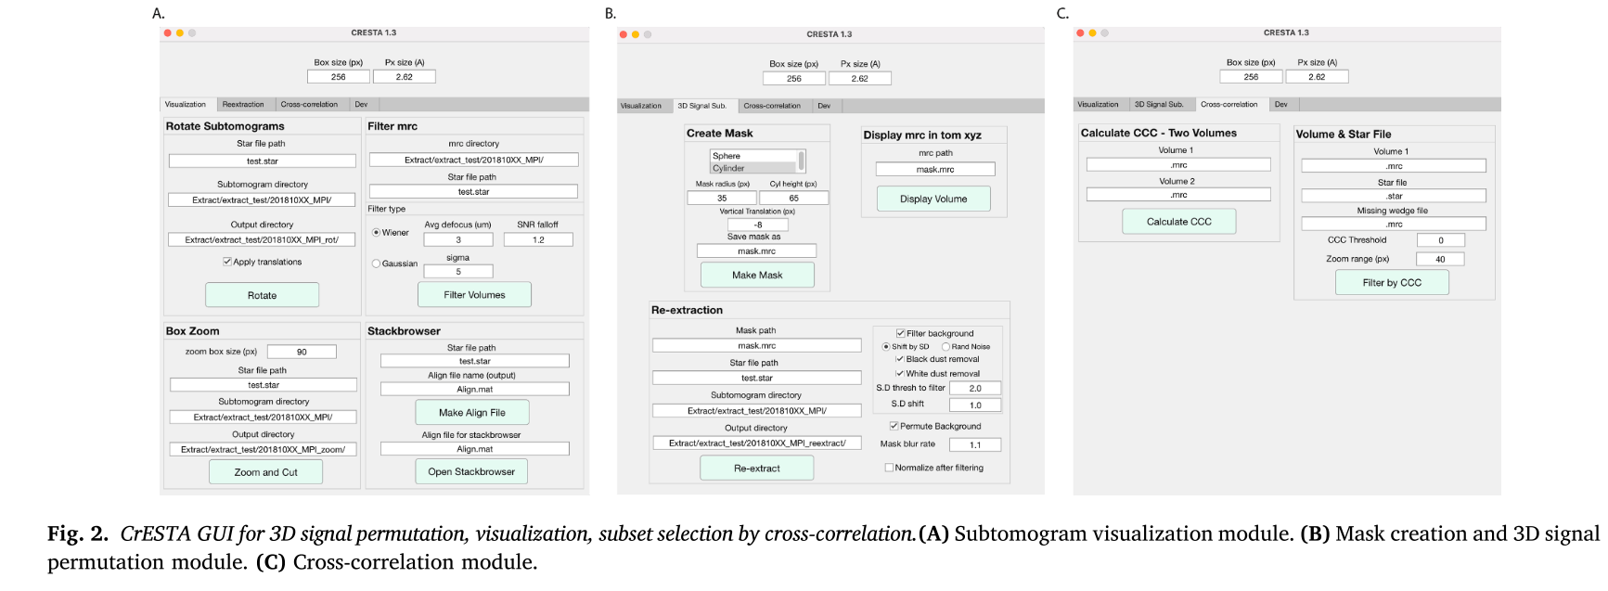Click the zoom box size field
The width and height of the screenshot is (1608, 591).
point(302,352)
